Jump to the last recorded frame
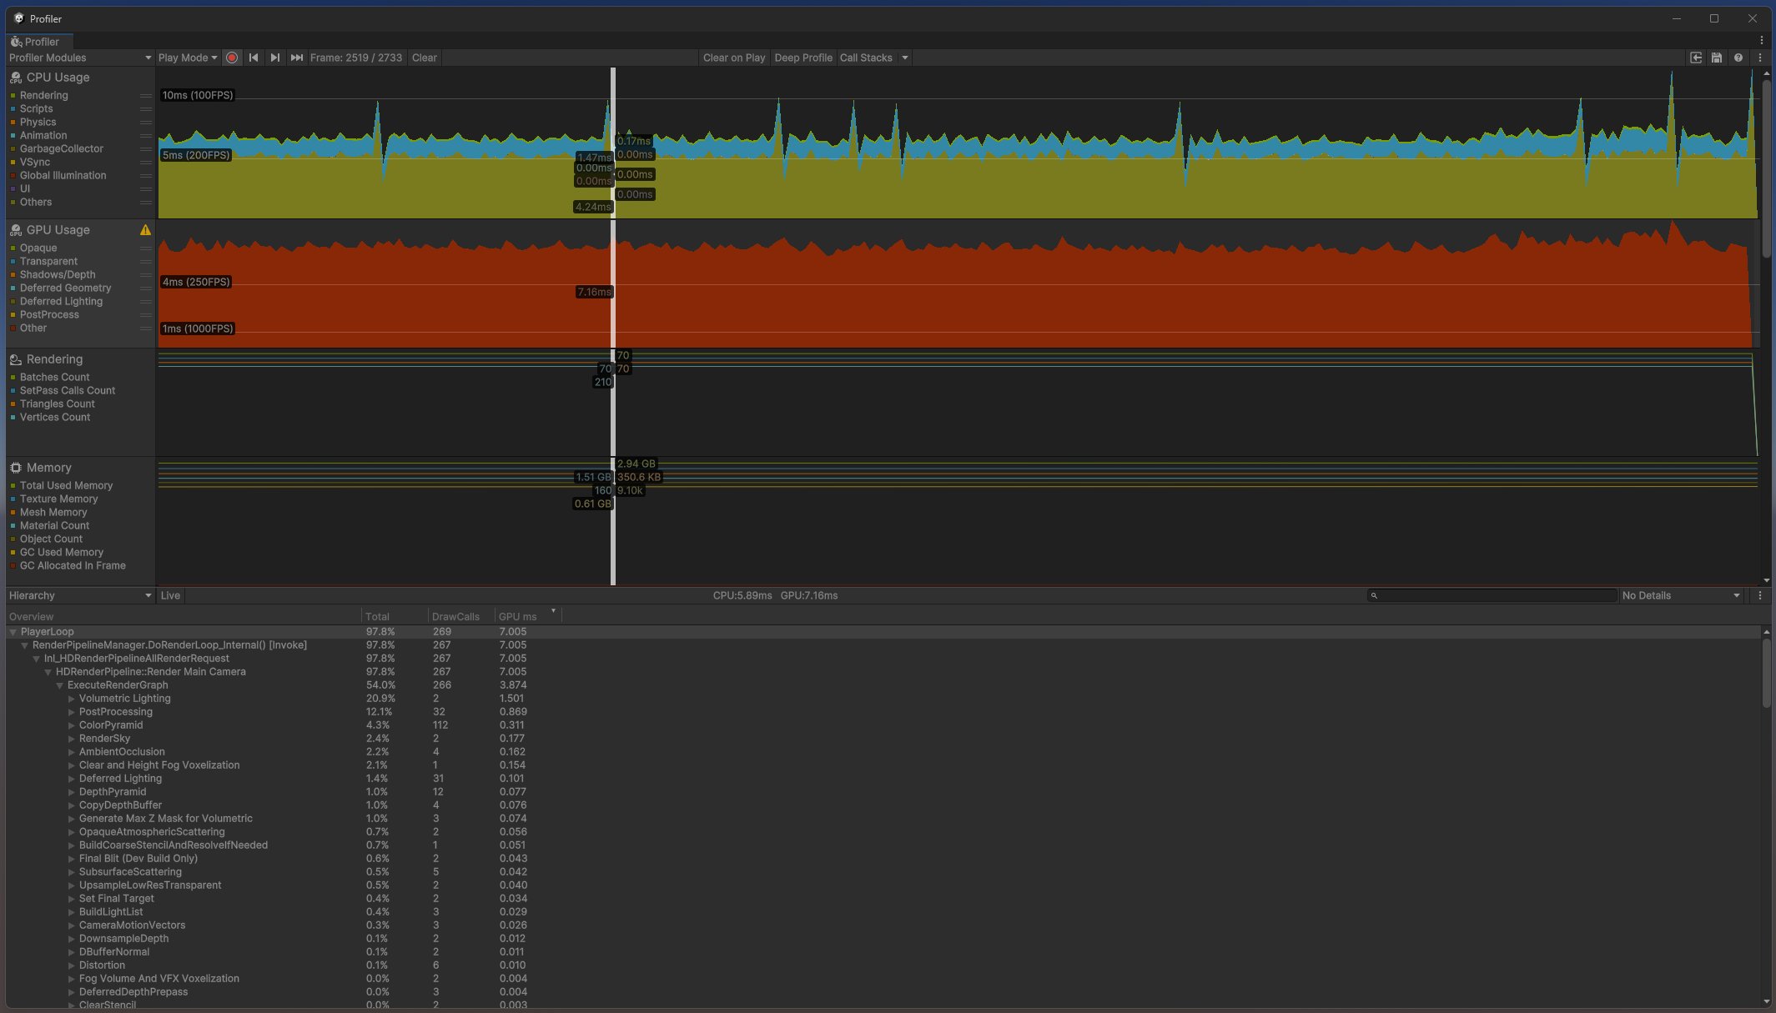Image resolution: width=1776 pixels, height=1013 pixels. 297,58
